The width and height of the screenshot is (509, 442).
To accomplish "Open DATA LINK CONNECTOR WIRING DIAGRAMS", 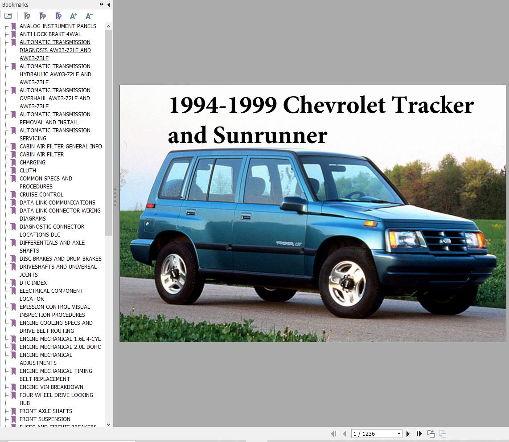I will tap(60, 214).
